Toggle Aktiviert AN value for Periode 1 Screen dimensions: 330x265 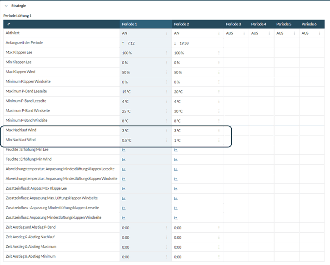coord(125,34)
